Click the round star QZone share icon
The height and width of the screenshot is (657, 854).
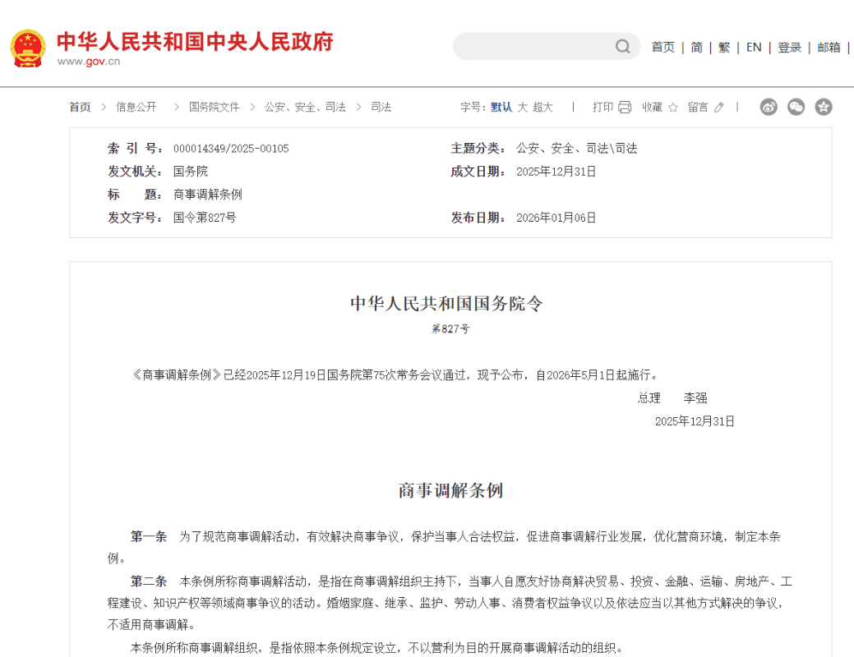tap(823, 107)
